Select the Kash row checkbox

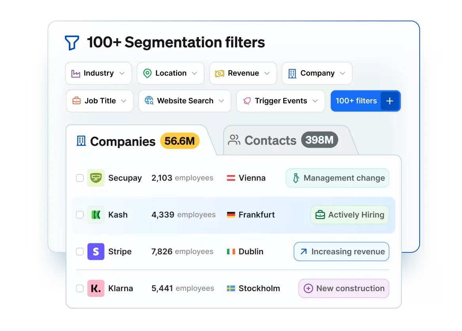pos(80,215)
